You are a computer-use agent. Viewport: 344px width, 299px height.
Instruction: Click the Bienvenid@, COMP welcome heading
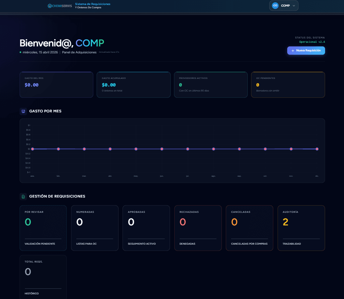tap(62, 43)
